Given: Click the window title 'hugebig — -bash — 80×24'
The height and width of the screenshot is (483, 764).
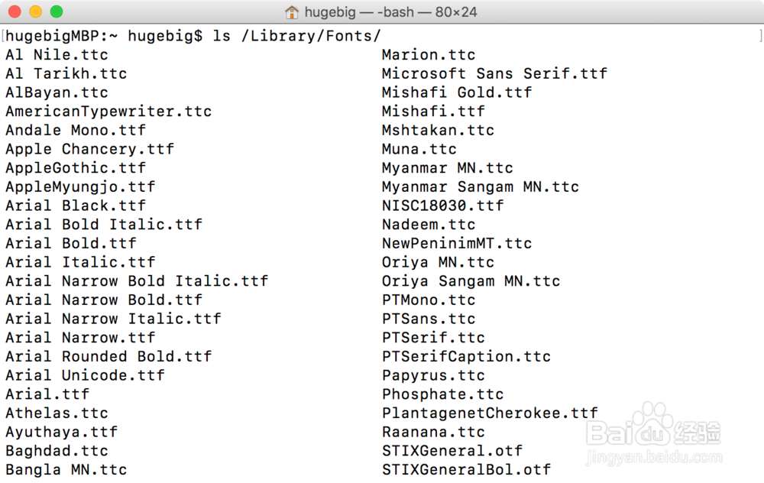Looking at the screenshot, I should 390,12.
